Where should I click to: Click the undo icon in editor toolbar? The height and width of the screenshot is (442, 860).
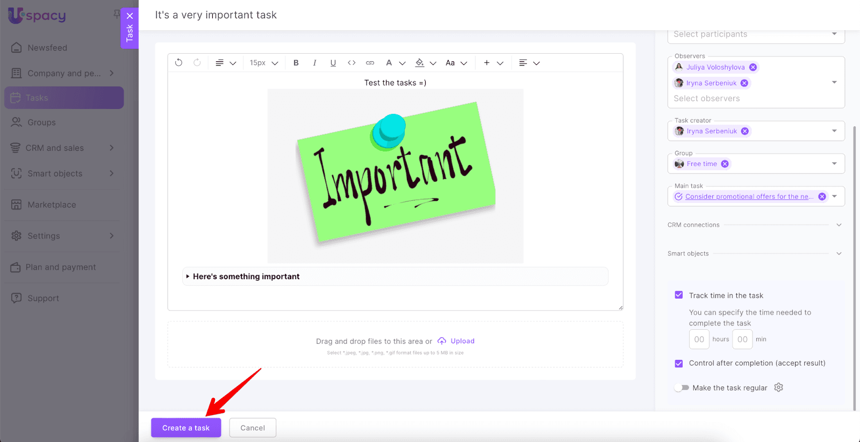pyautogui.click(x=178, y=63)
